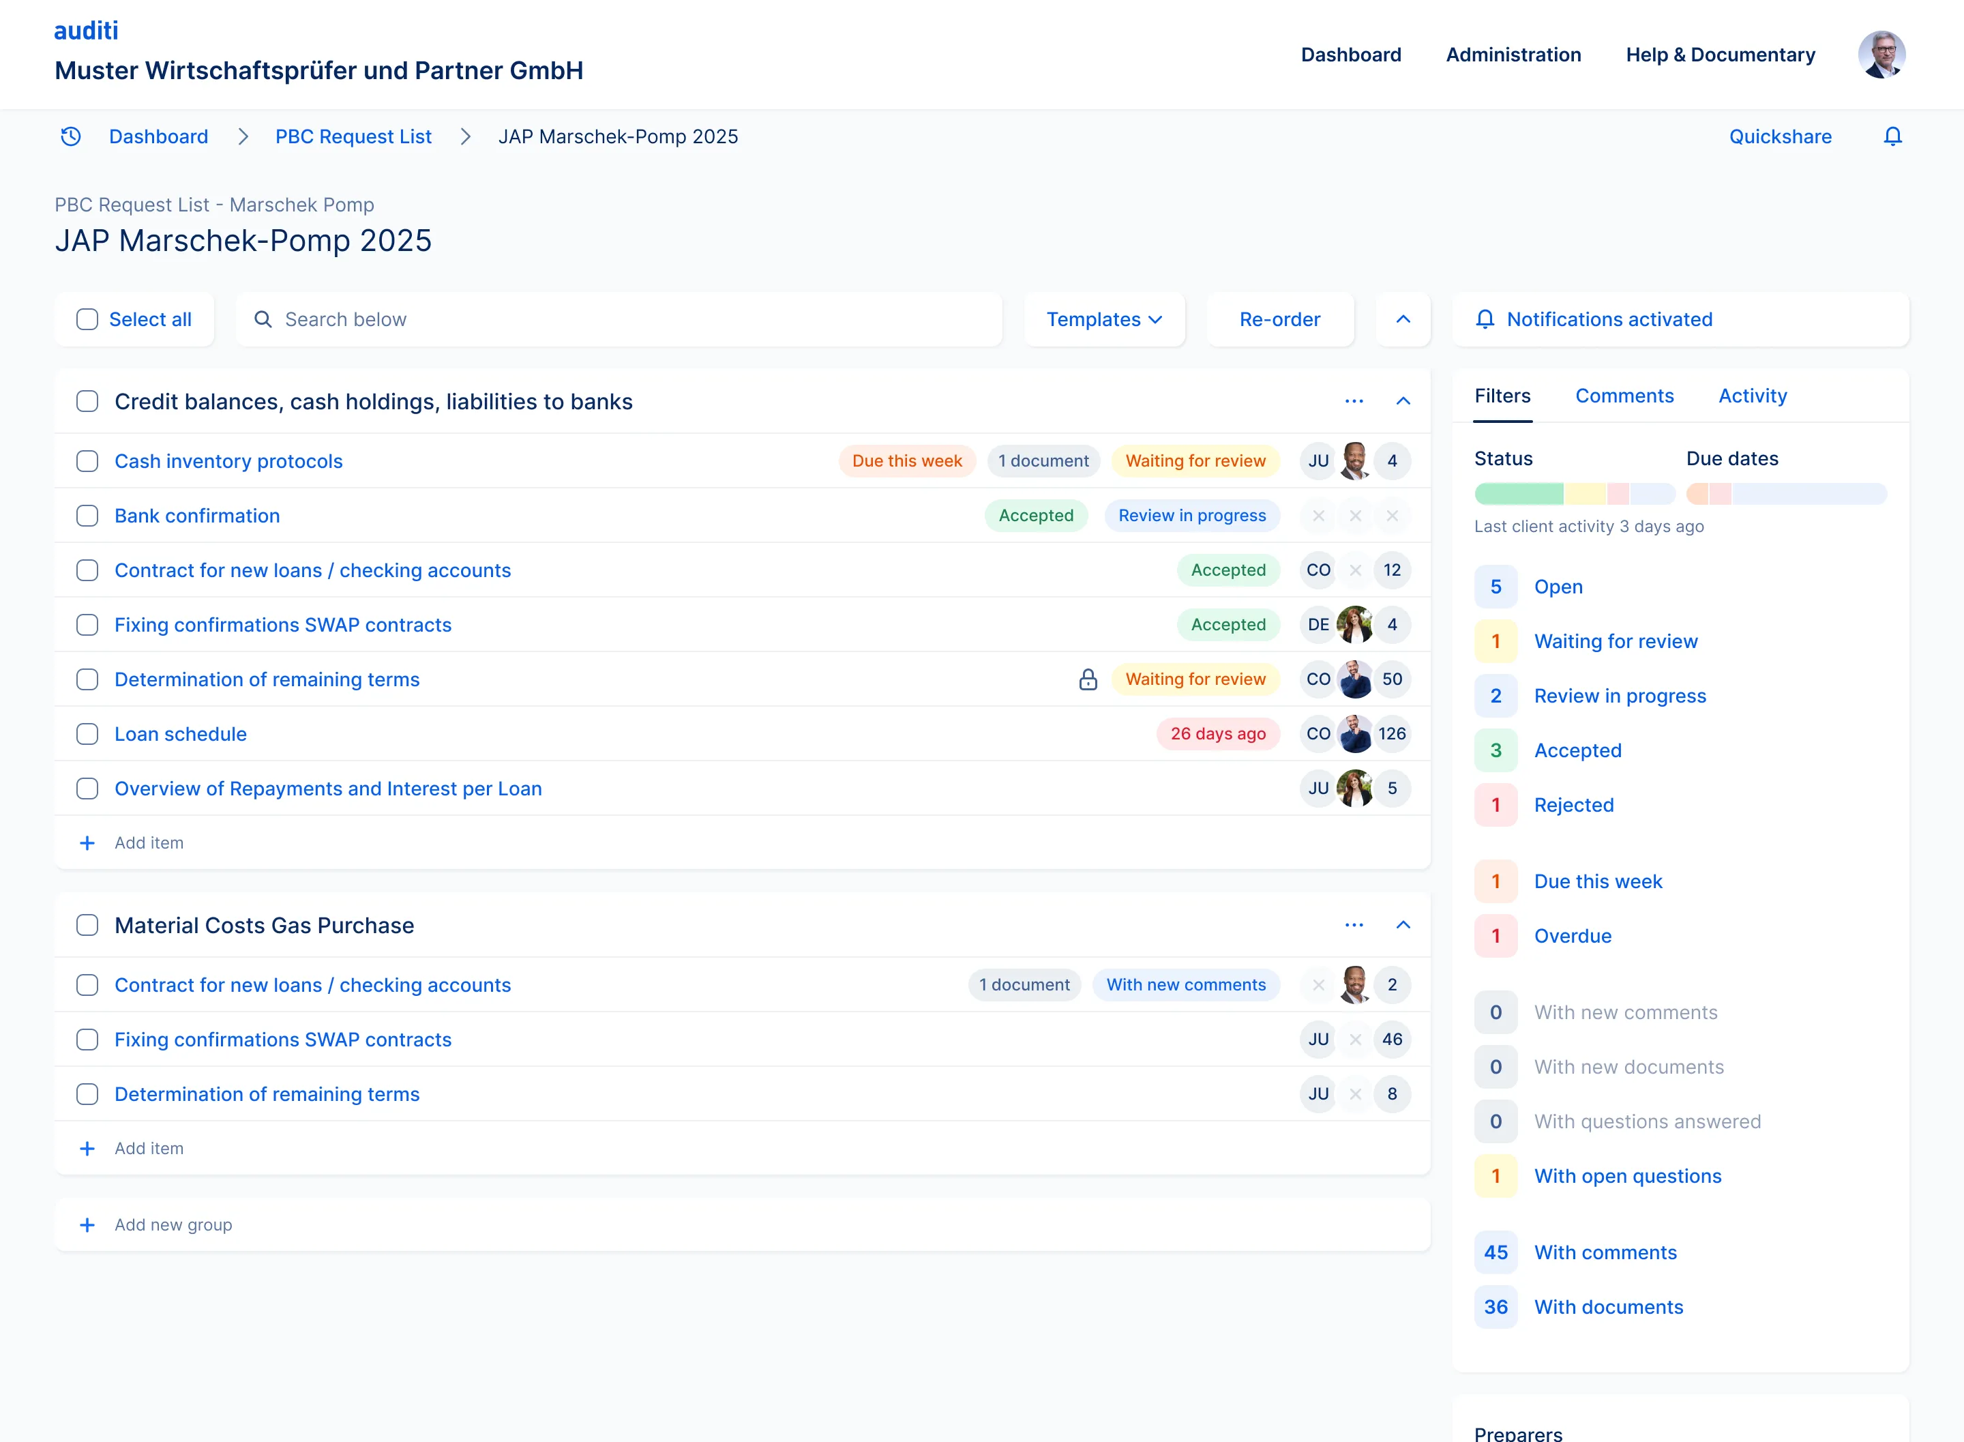Click the bell icon beside Notifications activated
Image resolution: width=1964 pixels, height=1442 pixels.
pos(1485,319)
